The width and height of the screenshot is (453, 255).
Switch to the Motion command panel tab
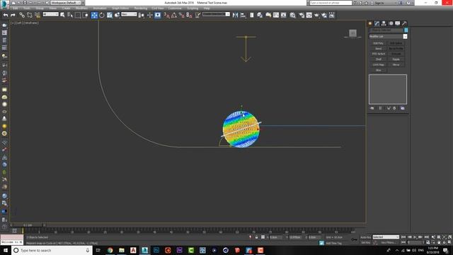[x=391, y=23]
